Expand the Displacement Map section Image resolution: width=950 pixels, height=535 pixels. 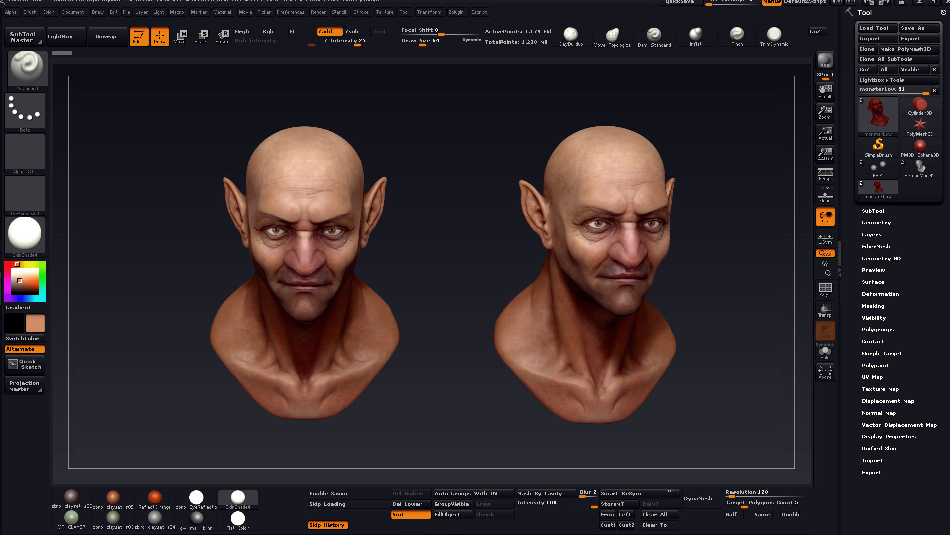(x=888, y=401)
